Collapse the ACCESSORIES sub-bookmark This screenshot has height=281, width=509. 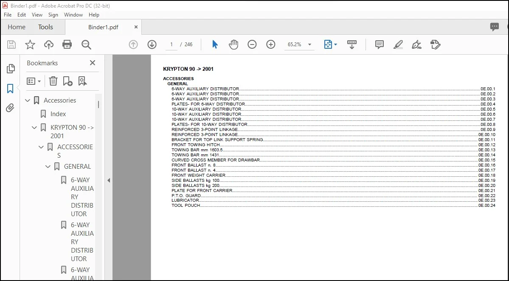point(41,147)
